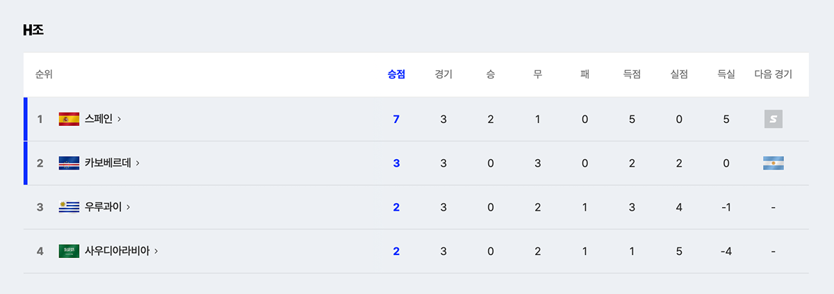Select the 득실 column header
Image resolution: width=834 pixels, height=294 pixels.
point(726,74)
